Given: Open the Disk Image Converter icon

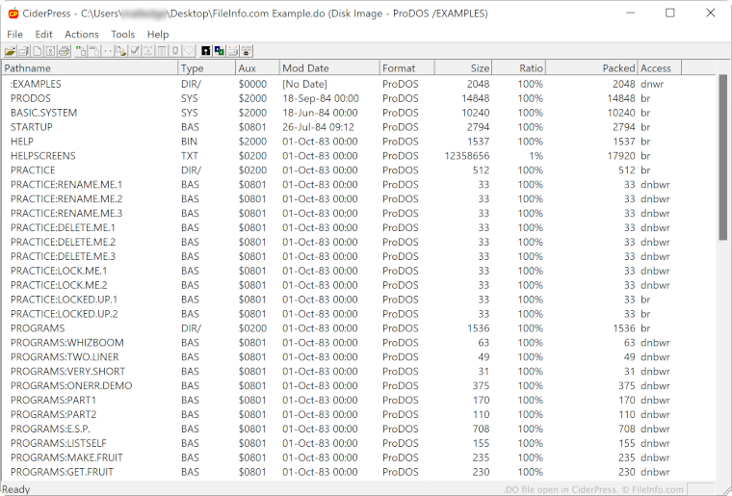Looking at the screenshot, I should [x=220, y=51].
